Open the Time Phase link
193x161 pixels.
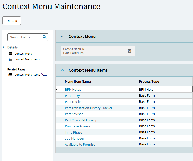(x=73, y=132)
